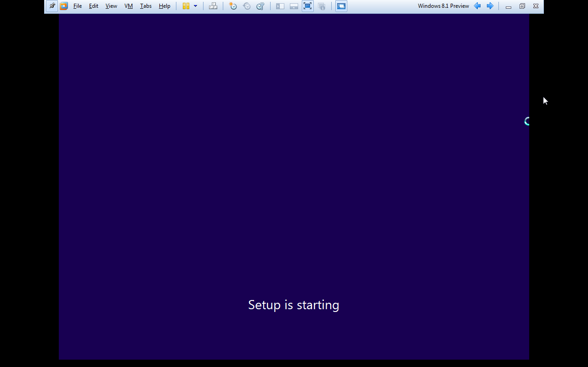Screen dimensions: 588x367
Task: Expand the power options dropdown arrow
Action: pos(195,6)
